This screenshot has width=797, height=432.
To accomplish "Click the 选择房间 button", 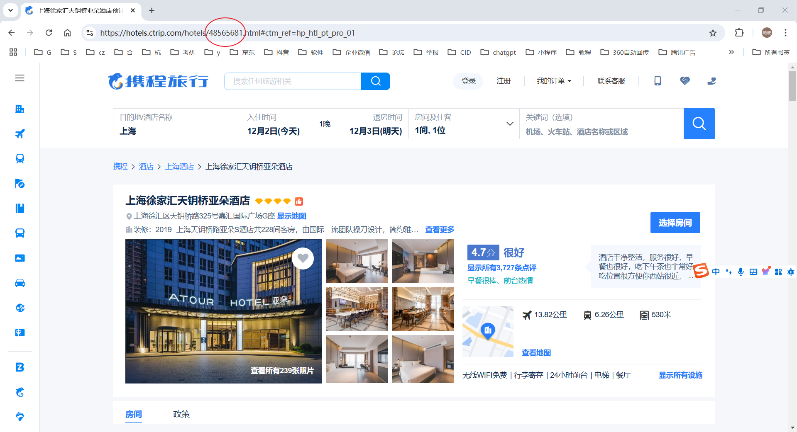I will coord(675,223).
